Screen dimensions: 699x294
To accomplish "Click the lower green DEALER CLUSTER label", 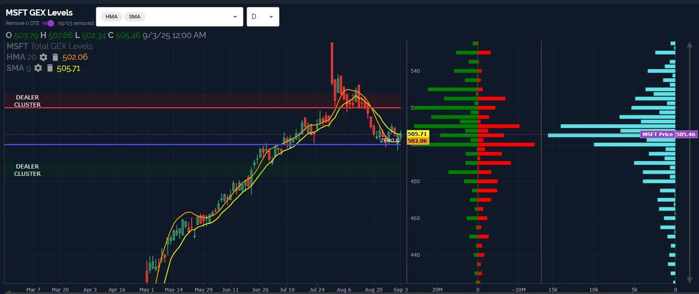I will pos(27,170).
